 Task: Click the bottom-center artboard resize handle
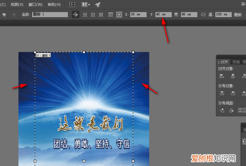(x=84, y=161)
